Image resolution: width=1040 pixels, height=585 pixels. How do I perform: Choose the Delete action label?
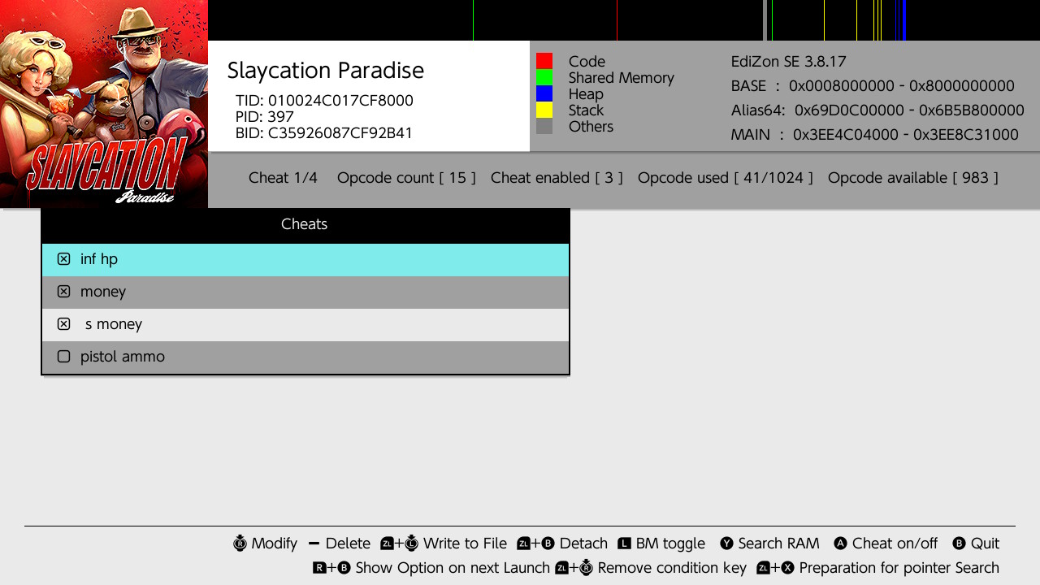pyautogui.click(x=348, y=544)
